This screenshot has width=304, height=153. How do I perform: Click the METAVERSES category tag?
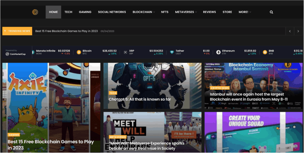[118, 137]
